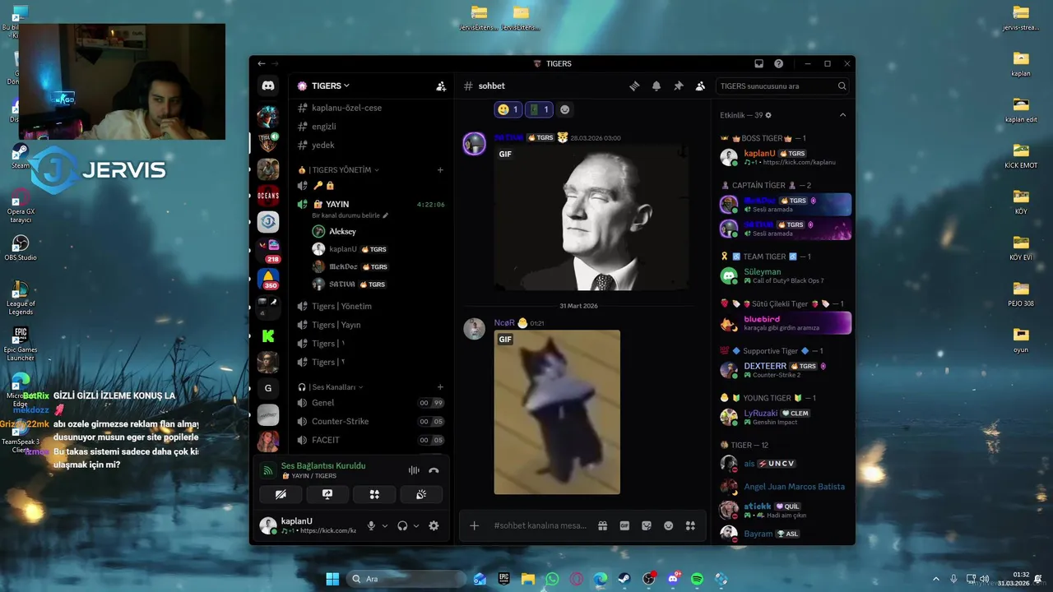Open the gift icon in message bar
This screenshot has width=1053, height=592.
click(x=602, y=525)
